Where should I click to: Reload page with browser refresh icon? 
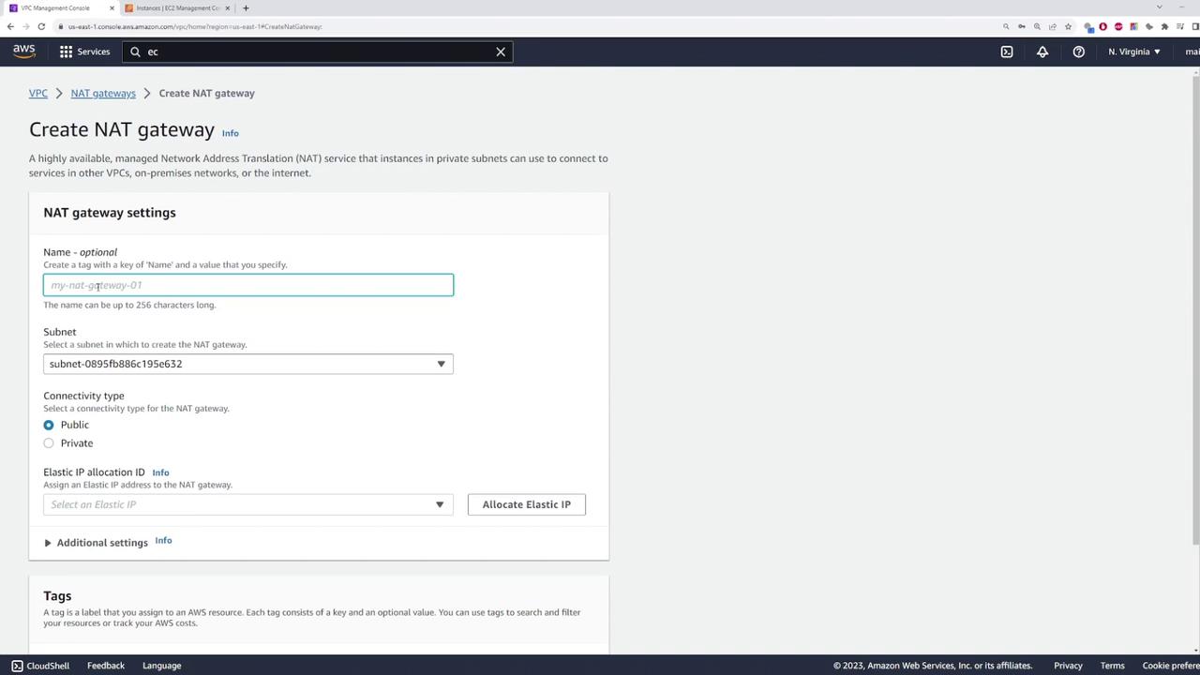coord(41,26)
